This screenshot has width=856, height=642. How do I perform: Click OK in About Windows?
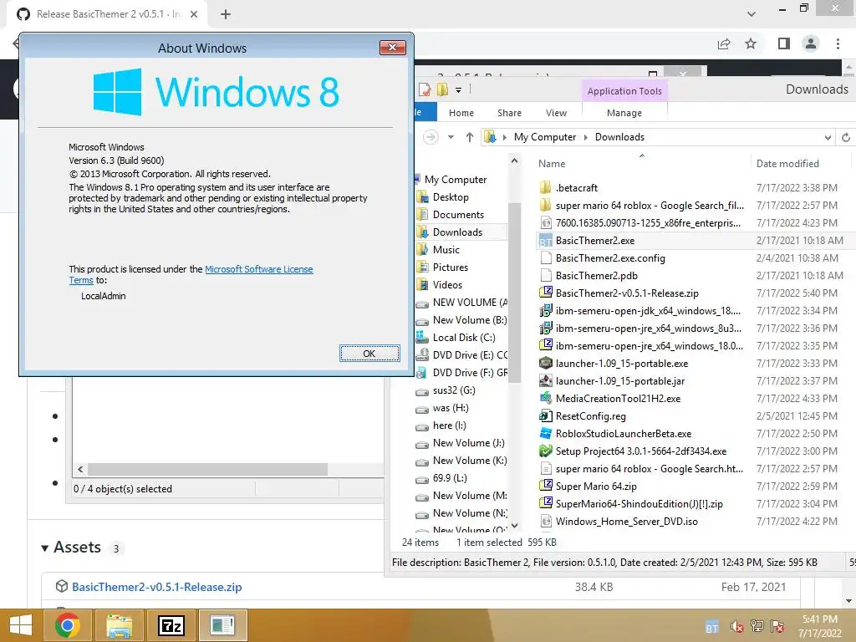pyautogui.click(x=369, y=354)
